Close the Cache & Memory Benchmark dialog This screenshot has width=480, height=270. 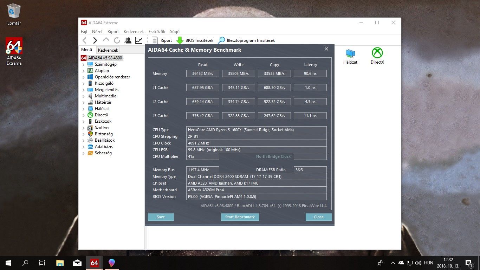point(326,49)
